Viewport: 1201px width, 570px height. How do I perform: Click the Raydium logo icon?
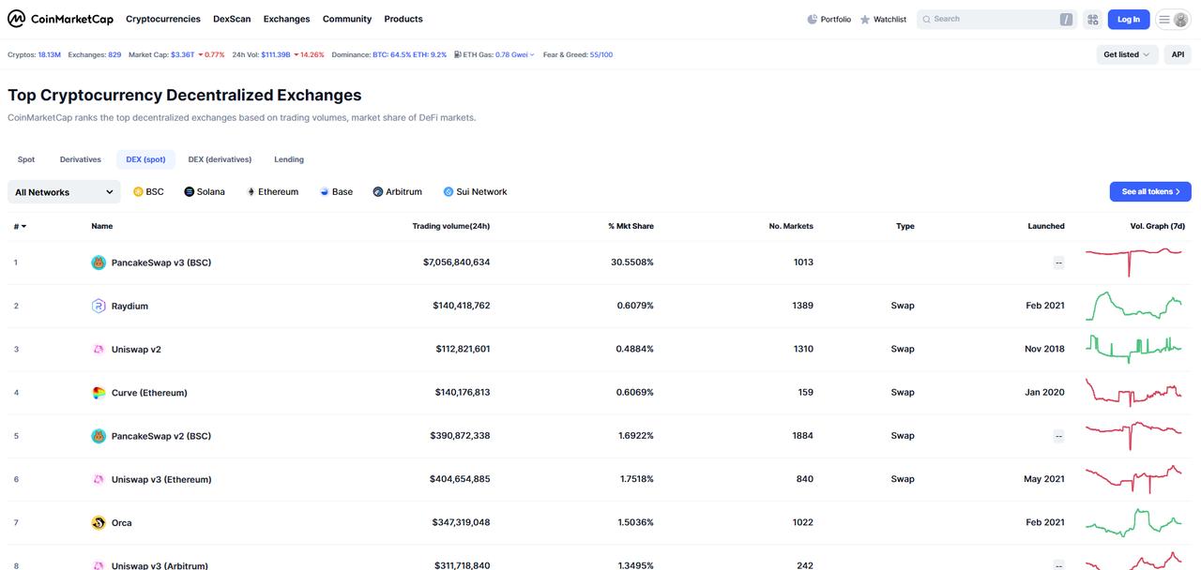(99, 306)
